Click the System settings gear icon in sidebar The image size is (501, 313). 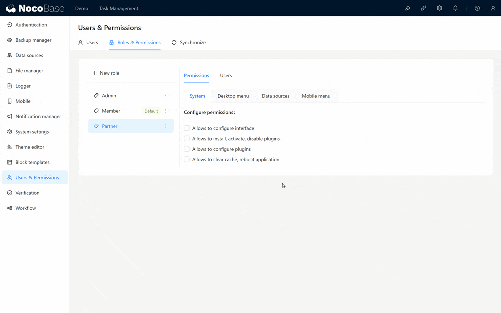[x=9, y=132]
